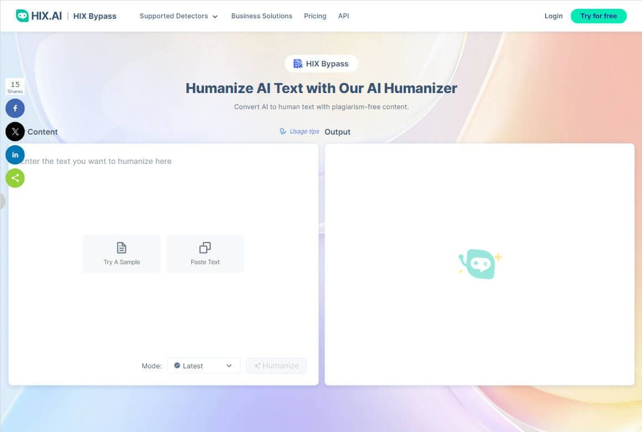642x432 pixels.
Task: Open the Mode dropdown set to Latest
Action: point(203,366)
